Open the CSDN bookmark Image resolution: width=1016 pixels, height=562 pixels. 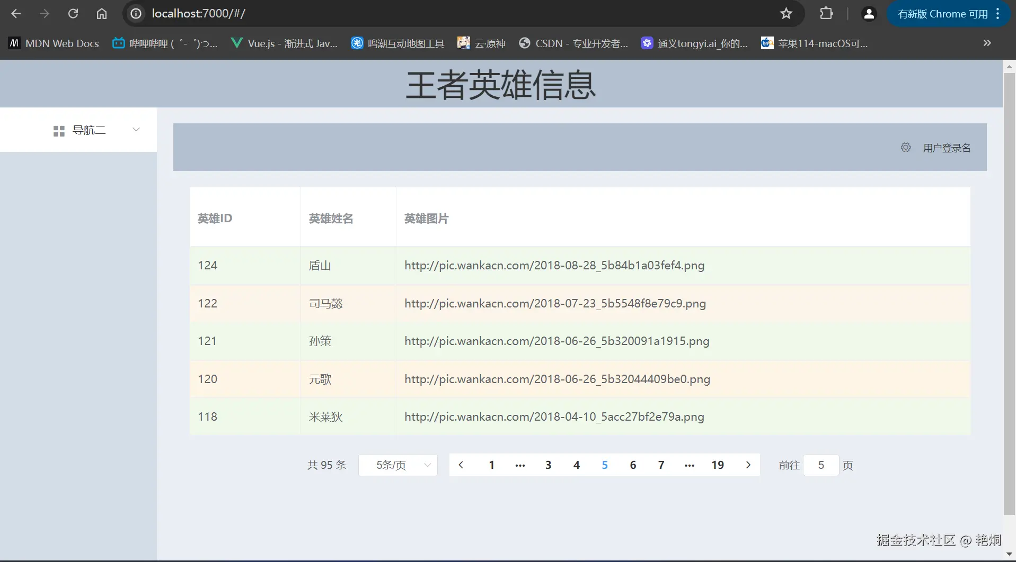[x=573, y=43]
